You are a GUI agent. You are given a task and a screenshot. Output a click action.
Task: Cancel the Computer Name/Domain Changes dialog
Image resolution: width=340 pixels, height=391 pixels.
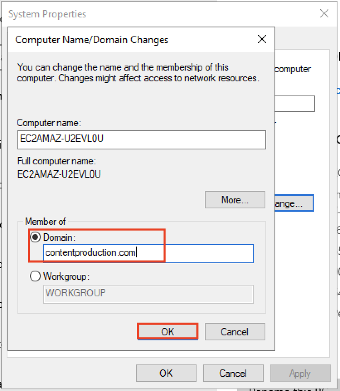point(235,332)
